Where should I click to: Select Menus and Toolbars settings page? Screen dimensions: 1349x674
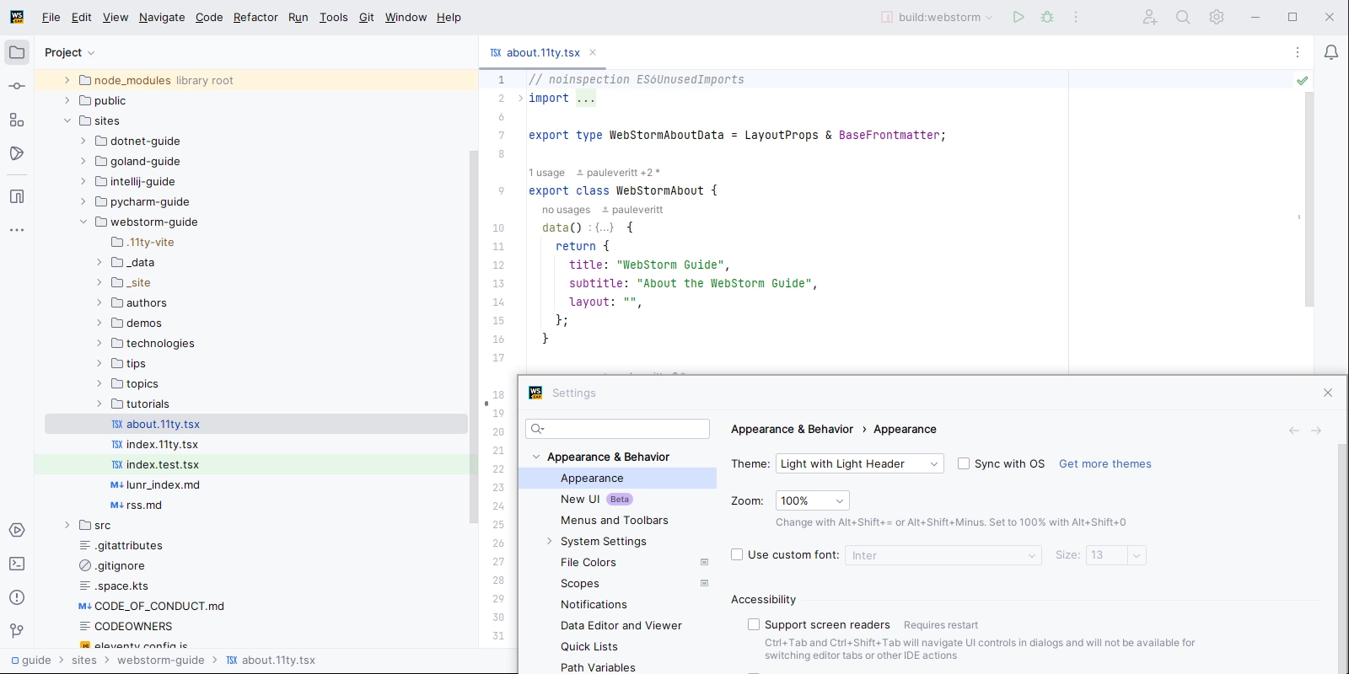[617, 520]
